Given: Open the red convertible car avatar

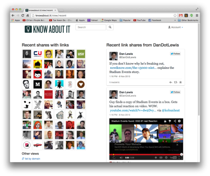Looking at the screenshot, I should coord(38,145).
